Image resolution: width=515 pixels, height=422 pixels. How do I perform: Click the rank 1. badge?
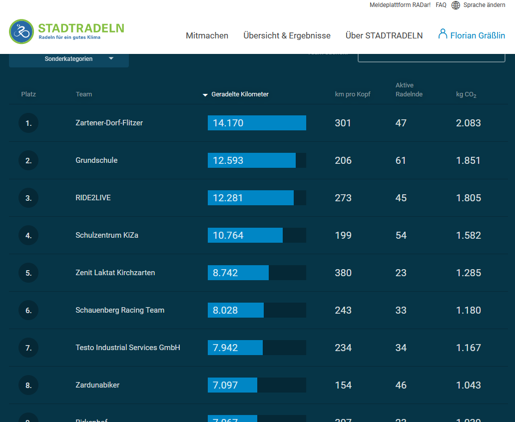click(x=28, y=123)
